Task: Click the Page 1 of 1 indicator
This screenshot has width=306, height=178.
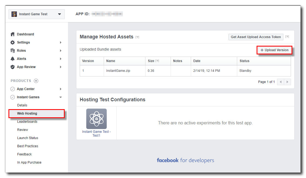Action: pos(266,82)
